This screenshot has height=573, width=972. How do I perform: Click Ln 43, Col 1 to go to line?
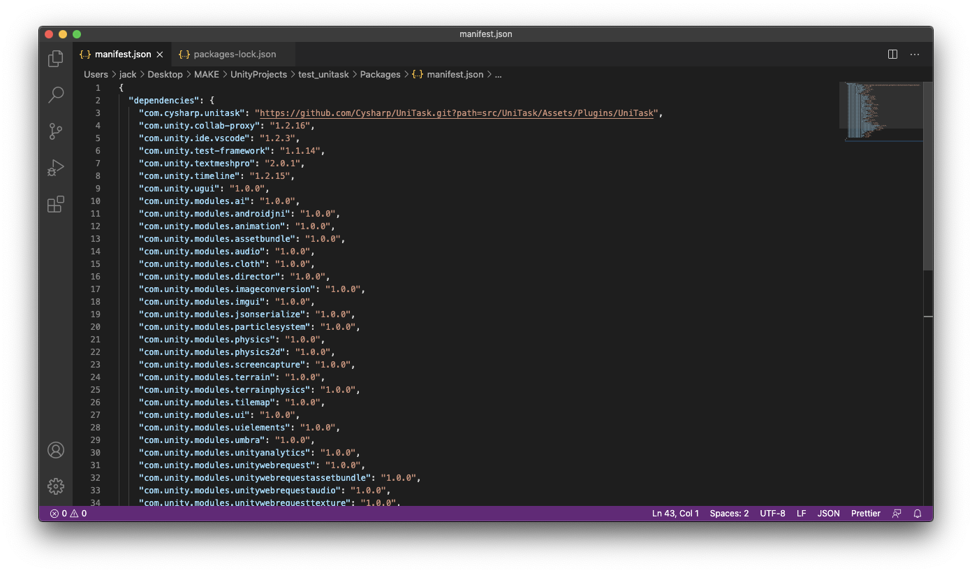tap(675, 513)
